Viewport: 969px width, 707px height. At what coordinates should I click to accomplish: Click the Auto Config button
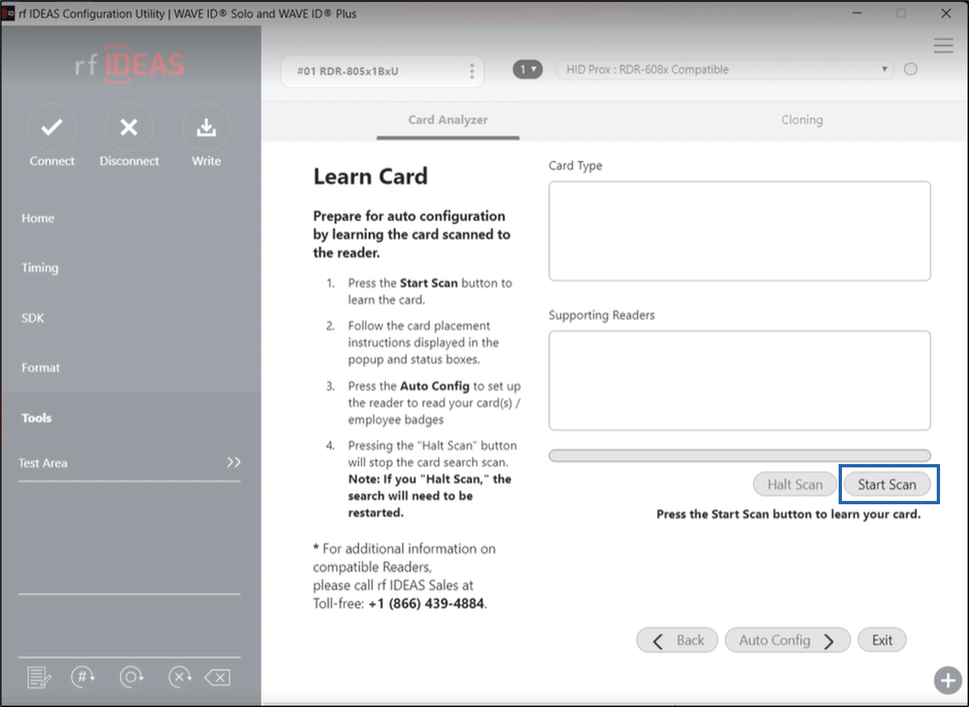[787, 641]
